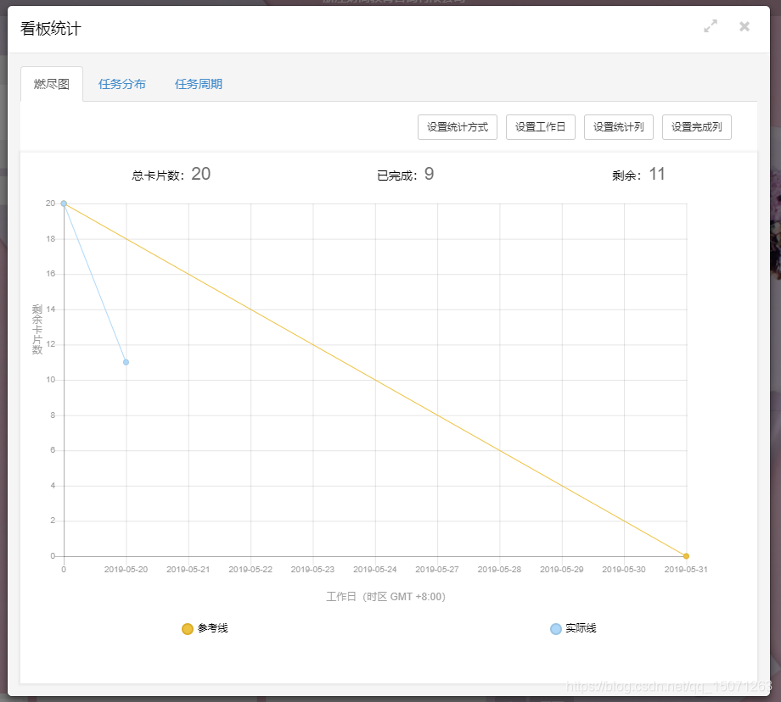Click the 工作日 (时区 GMT +8:00) axis title
This screenshot has height=702, width=781.
[x=385, y=597]
